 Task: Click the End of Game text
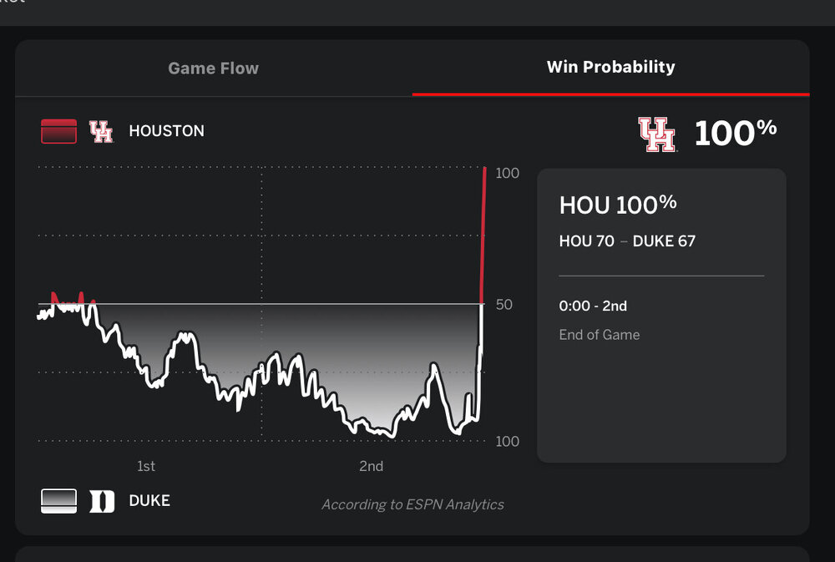coord(599,335)
